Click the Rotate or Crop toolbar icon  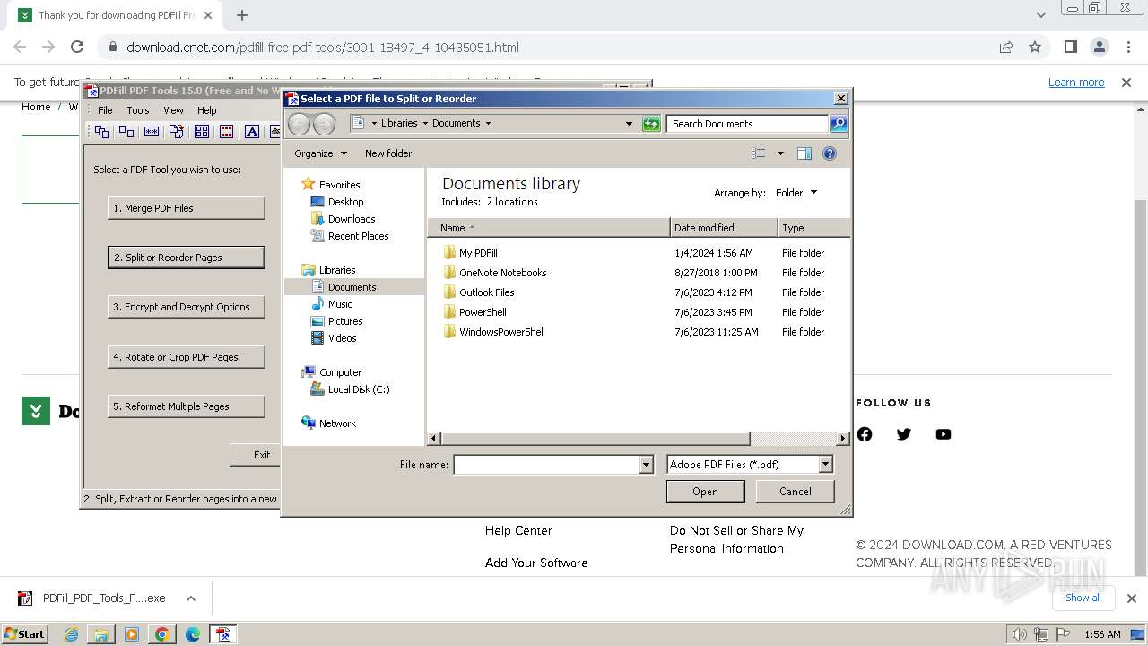click(x=177, y=132)
